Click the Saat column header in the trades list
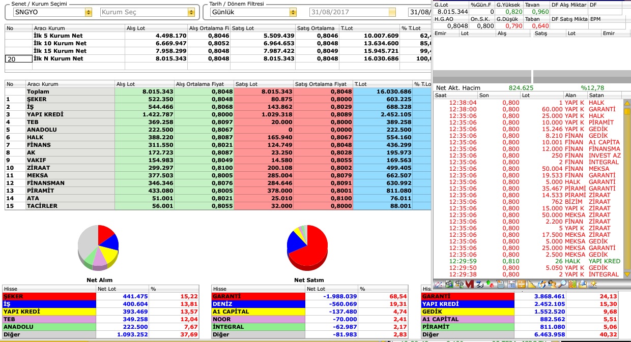This screenshot has width=631, height=342. 455,95
